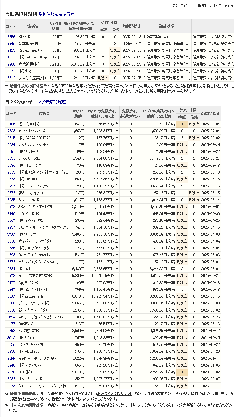Select code 3778 さくらインターネット

click(x=11, y=207)
